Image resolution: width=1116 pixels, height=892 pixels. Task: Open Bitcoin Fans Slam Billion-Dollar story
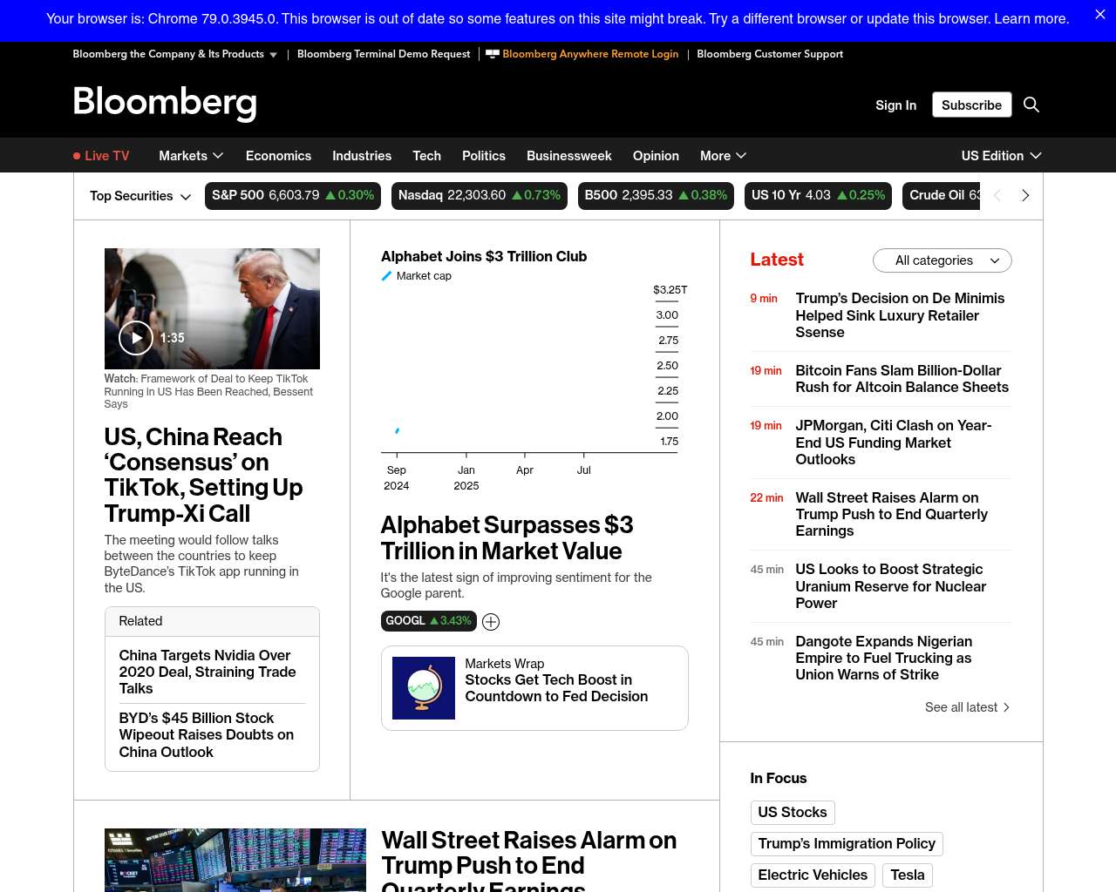[x=902, y=379]
